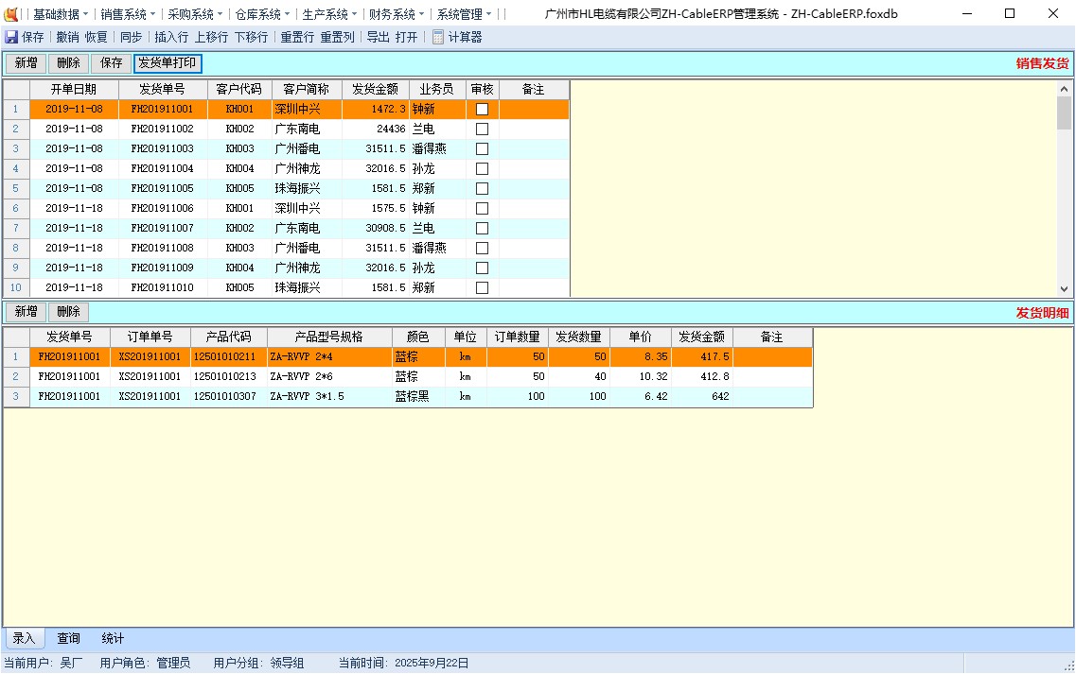The height and width of the screenshot is (674, 1076).
Task: Click 插入行 to insert a row
Action: [x=171, y=37]
